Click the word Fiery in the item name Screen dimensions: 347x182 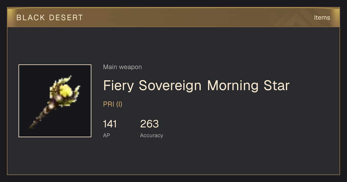pyautogui.click(x=119, y=86)
